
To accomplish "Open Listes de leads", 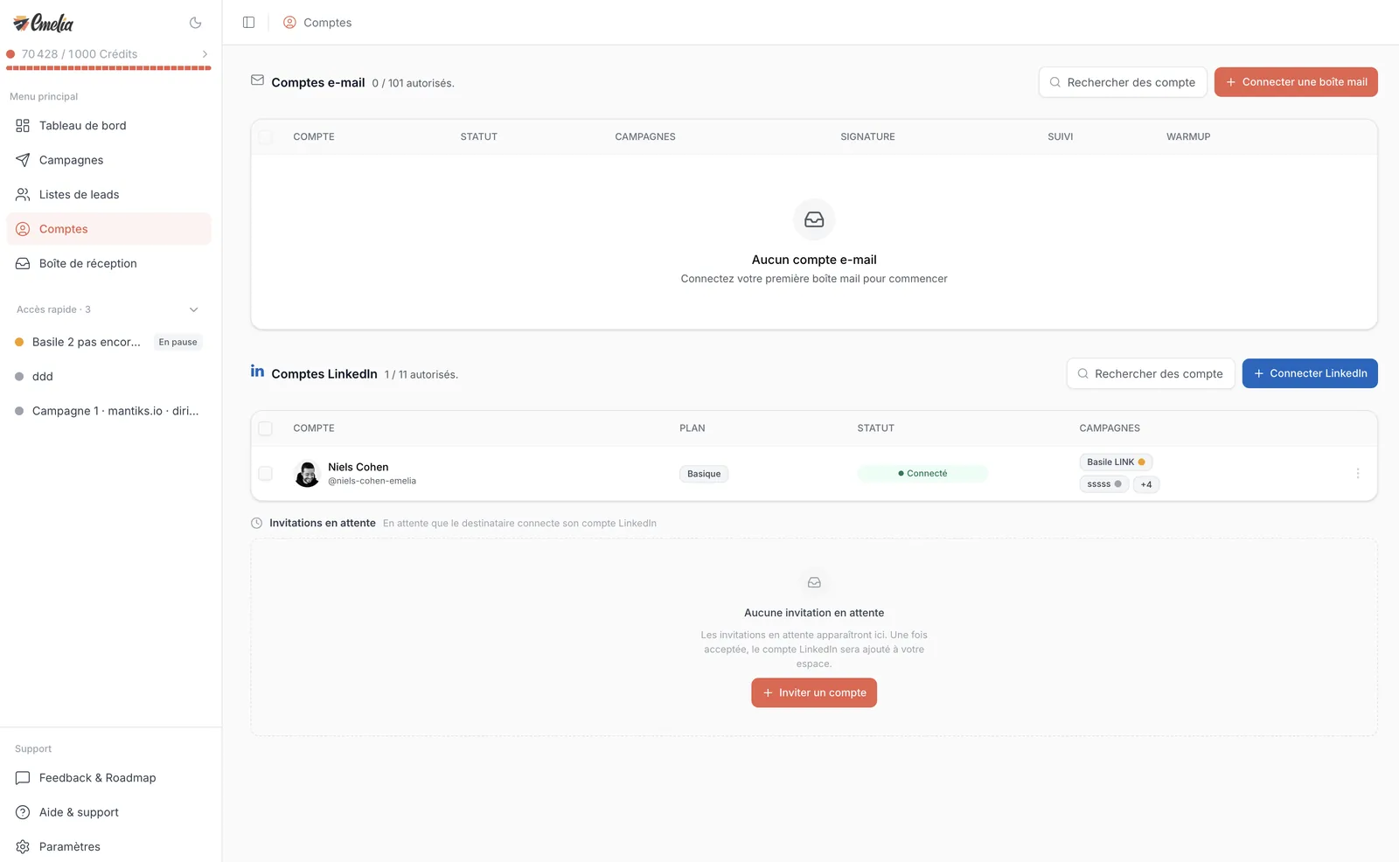I will click(x=108, y=194).
